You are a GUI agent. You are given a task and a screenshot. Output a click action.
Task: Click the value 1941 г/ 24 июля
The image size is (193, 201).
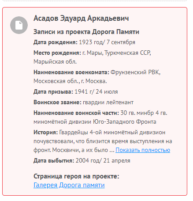click(x=96, y=91)
